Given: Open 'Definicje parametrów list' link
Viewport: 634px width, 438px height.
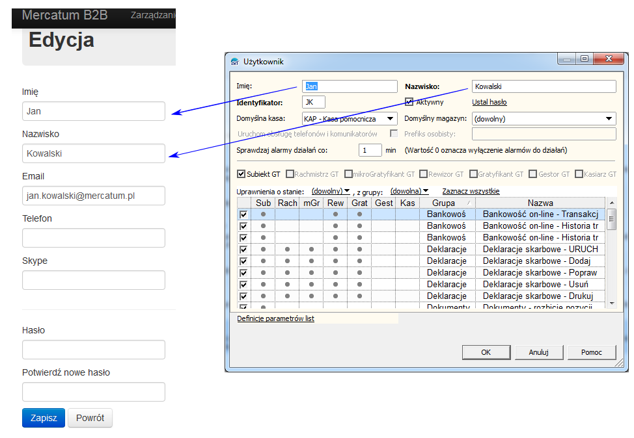Looking at the screenshot, I should 275,318.
